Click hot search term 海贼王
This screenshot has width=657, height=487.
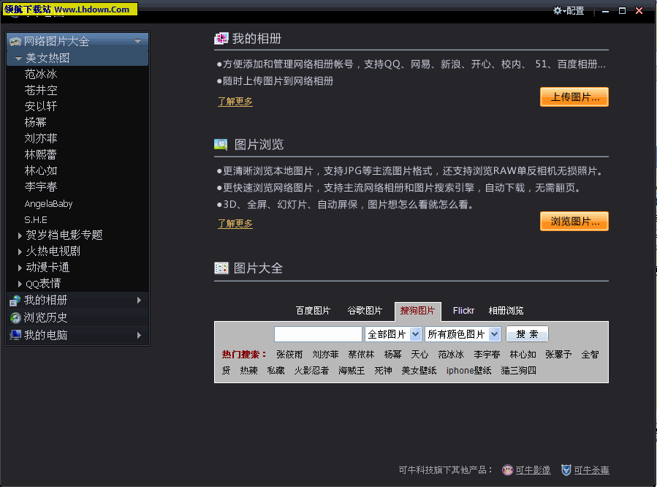[352, 371]
